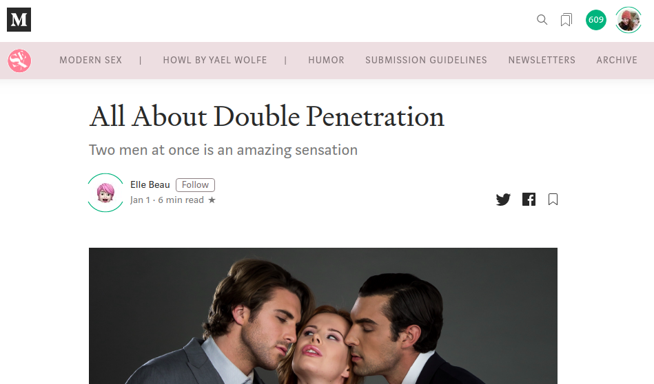This screenshot has height=384, width=654.
Task: Open the Modern Sex section
Action: [x=90, y=60]
